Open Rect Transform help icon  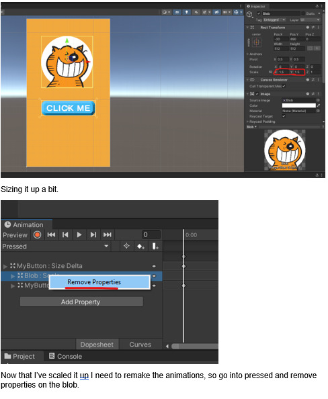pyautogui.click(x=308, y=28)
